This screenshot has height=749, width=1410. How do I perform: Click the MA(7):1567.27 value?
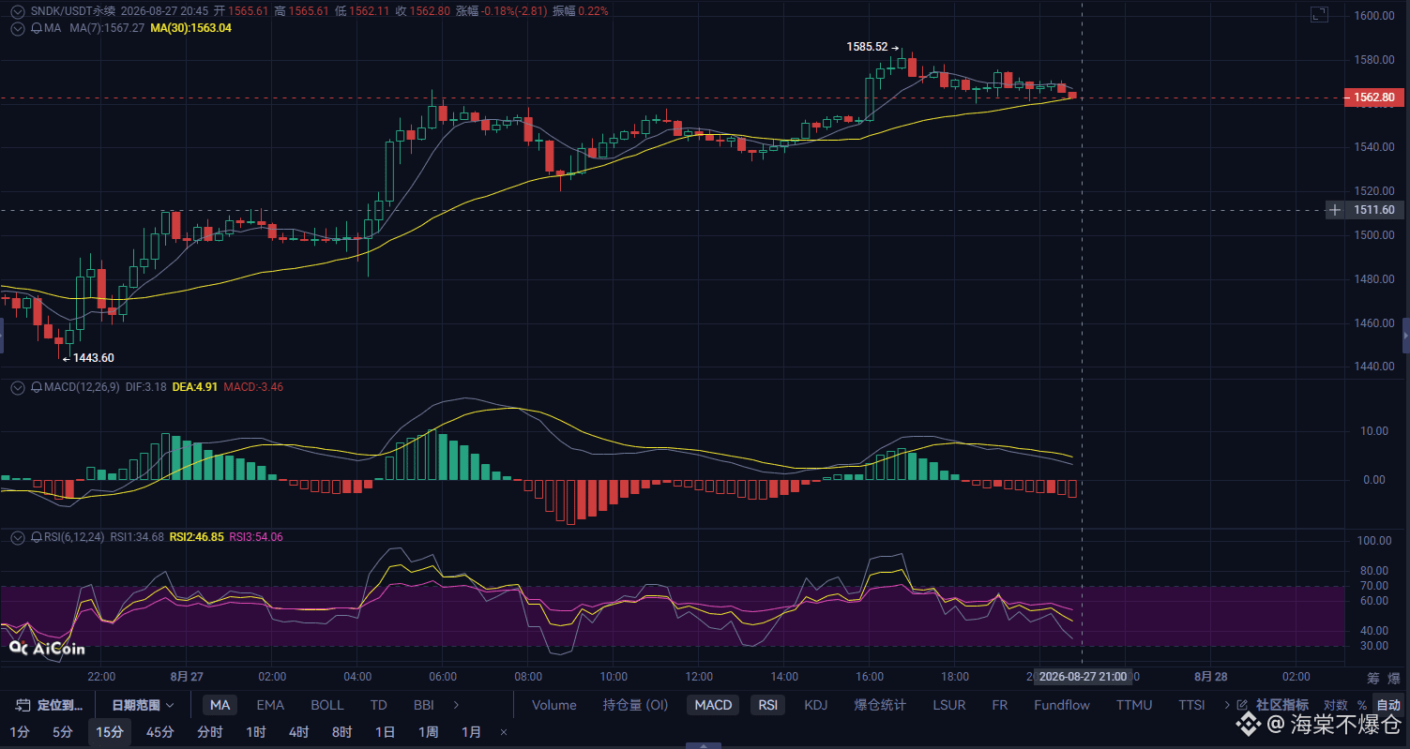point(108,28)
